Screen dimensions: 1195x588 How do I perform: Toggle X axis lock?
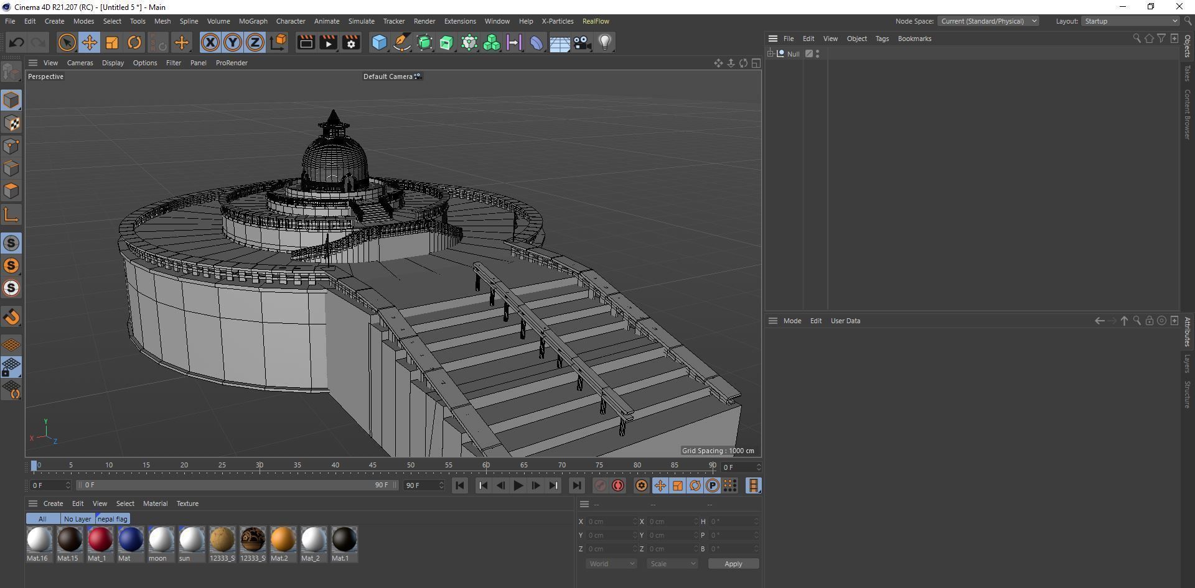point(210,42)
